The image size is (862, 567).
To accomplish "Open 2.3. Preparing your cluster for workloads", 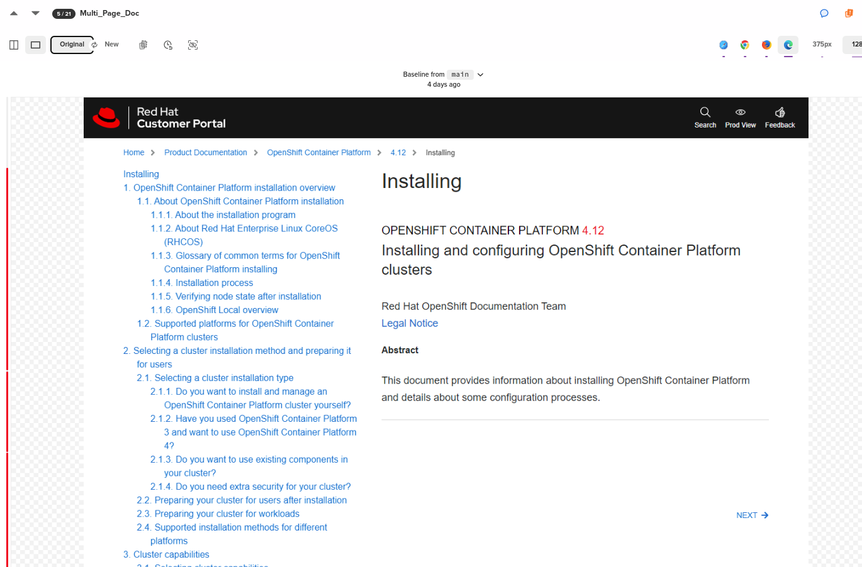I will pyautogui.click(x=218, y=514).
